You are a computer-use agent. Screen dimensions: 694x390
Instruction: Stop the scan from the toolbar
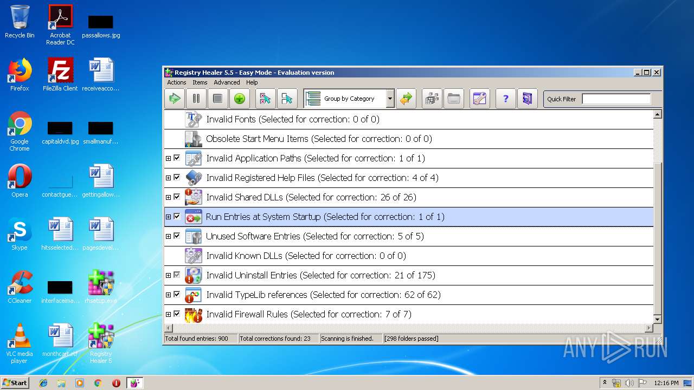click(217, 99)
